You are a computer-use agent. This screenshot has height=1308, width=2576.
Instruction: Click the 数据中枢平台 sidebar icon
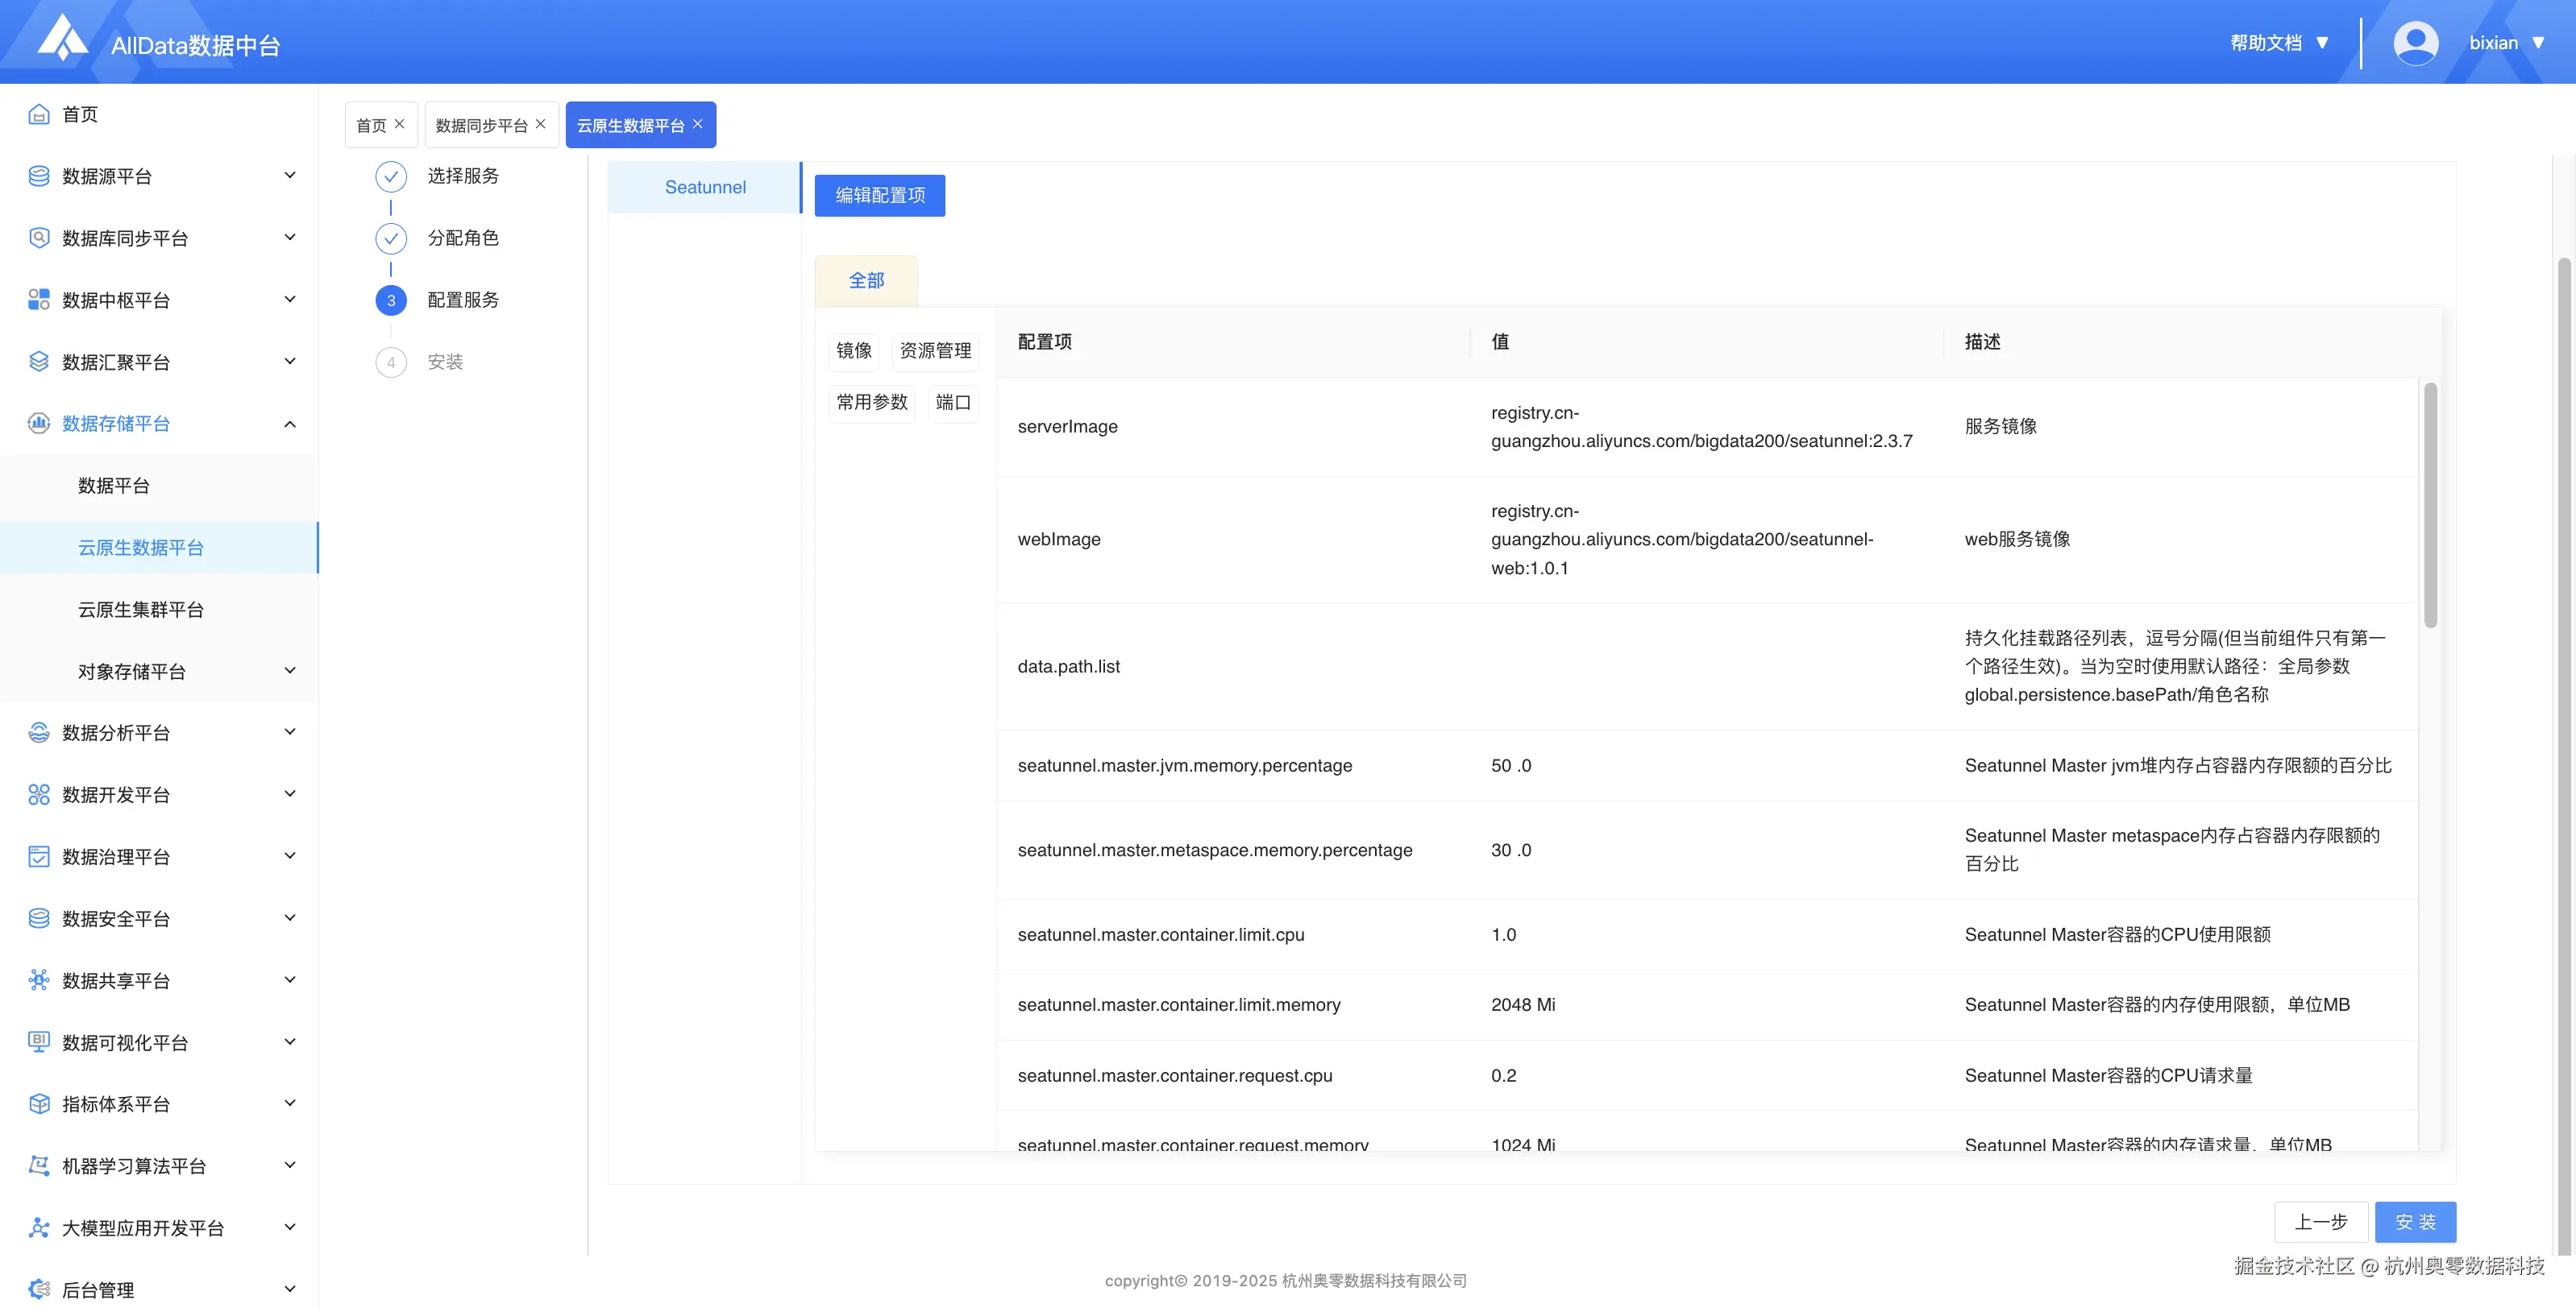point(39,300)
